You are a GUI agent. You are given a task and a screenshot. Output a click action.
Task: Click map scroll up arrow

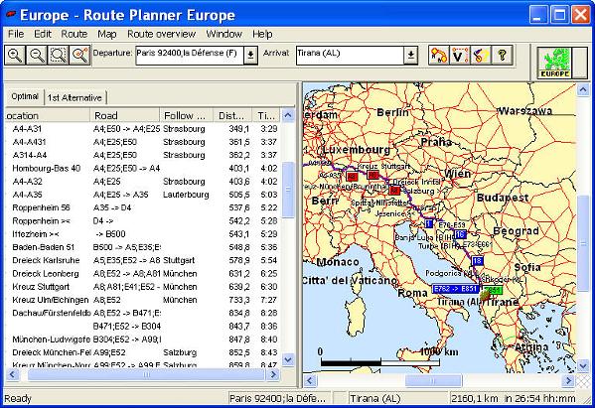coord(583,90)
